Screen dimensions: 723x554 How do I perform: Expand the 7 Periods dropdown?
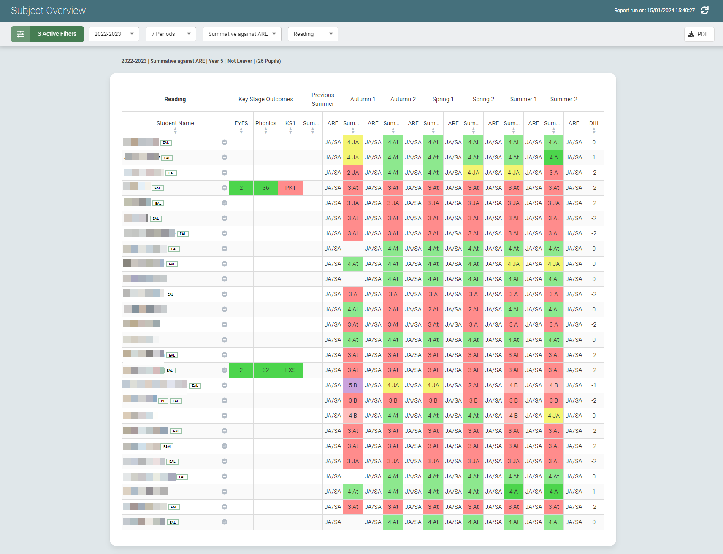(171, 34)
